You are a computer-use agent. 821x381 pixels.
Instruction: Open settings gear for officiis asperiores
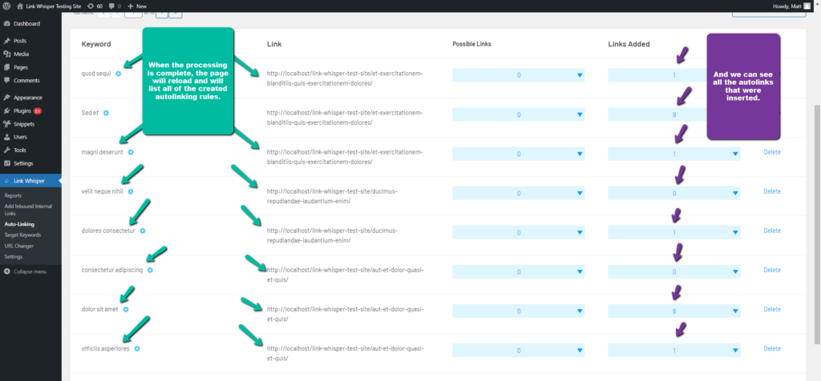pyautogui.click(x=137, y=349)
